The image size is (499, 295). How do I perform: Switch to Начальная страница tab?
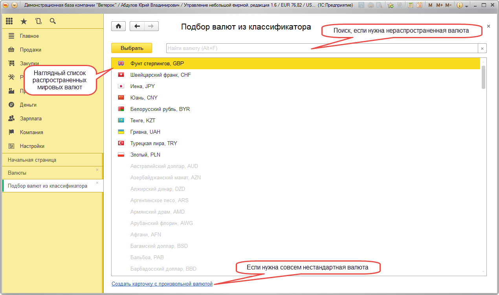click(x=52, y=160)
